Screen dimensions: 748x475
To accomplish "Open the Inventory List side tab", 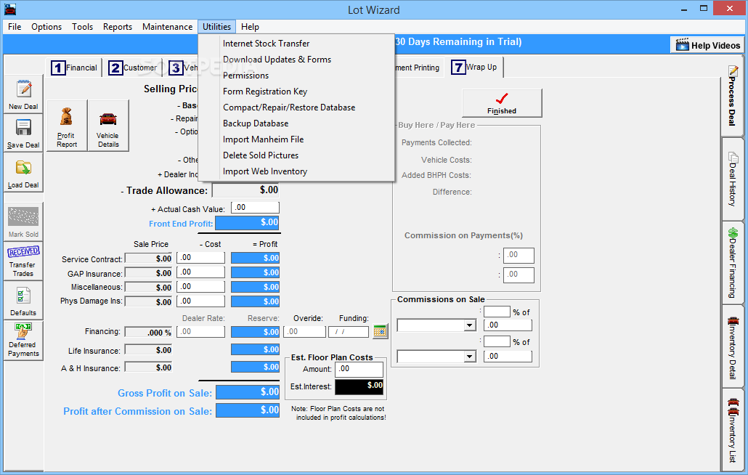I will tap(732, 430).
